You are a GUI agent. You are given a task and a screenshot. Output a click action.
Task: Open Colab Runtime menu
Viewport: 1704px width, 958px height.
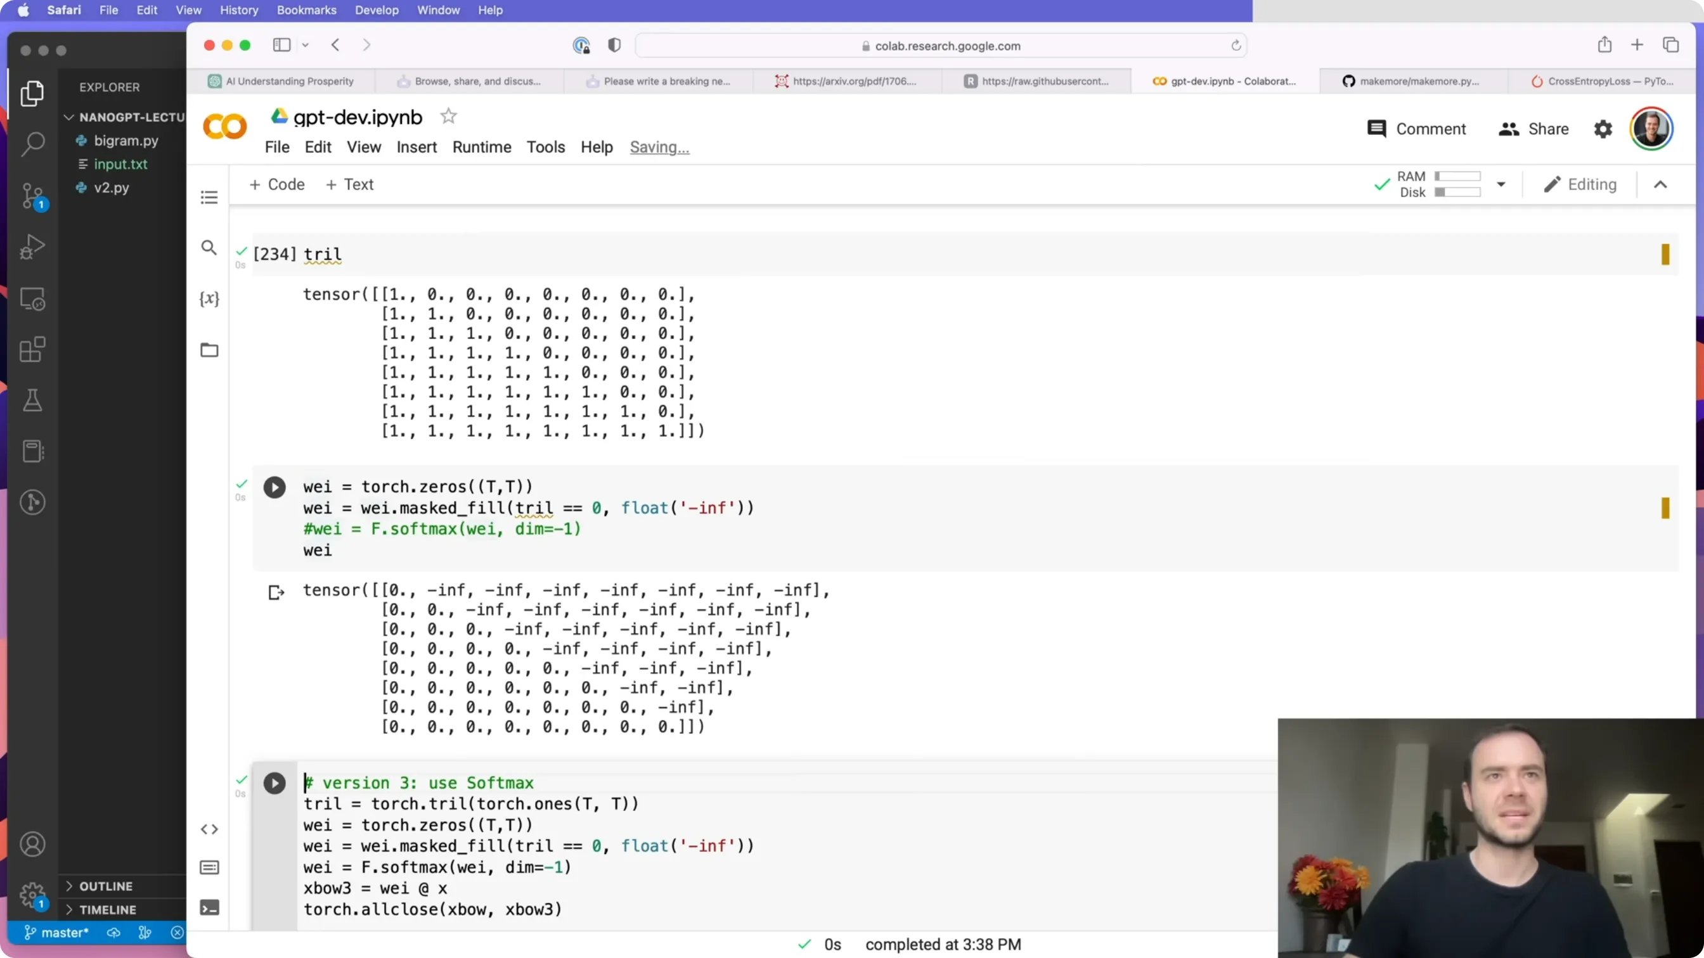coord(482,147)
